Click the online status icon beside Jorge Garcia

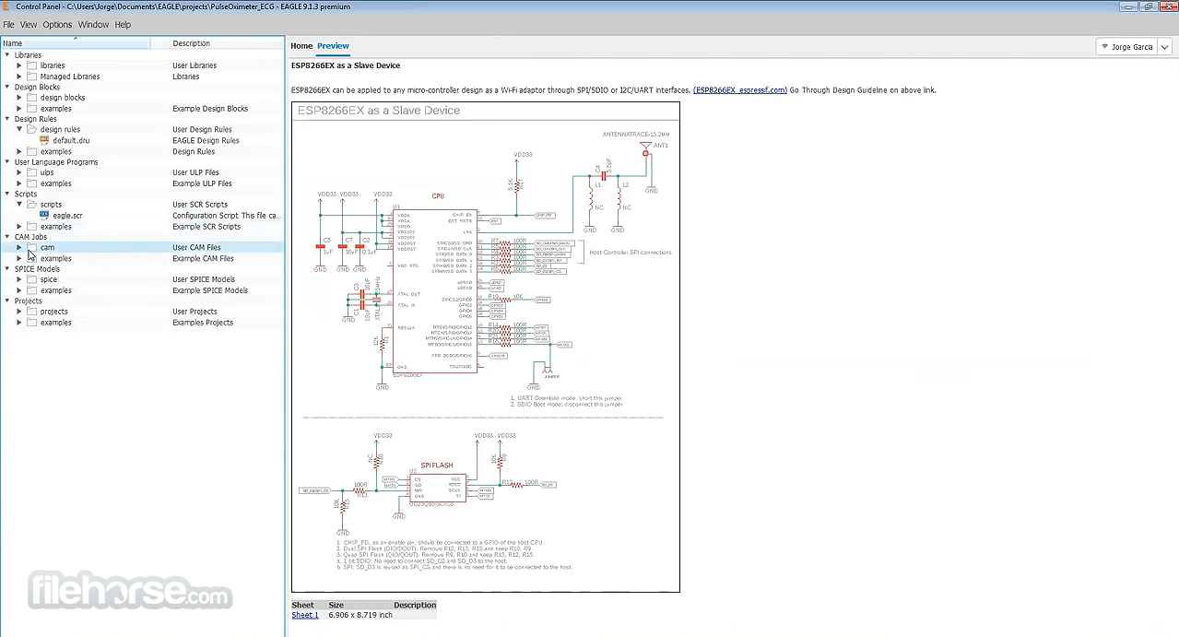pos(1105,47)
